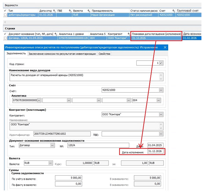The height and width of the screenshot is (195, 205).
Task: Click ellipsis beside Валюта RUB field
Action: (x=50, y=163)
